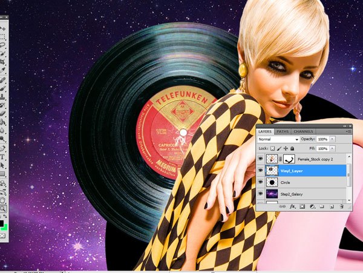Hide the Vinyl_Layer layer

260,171
